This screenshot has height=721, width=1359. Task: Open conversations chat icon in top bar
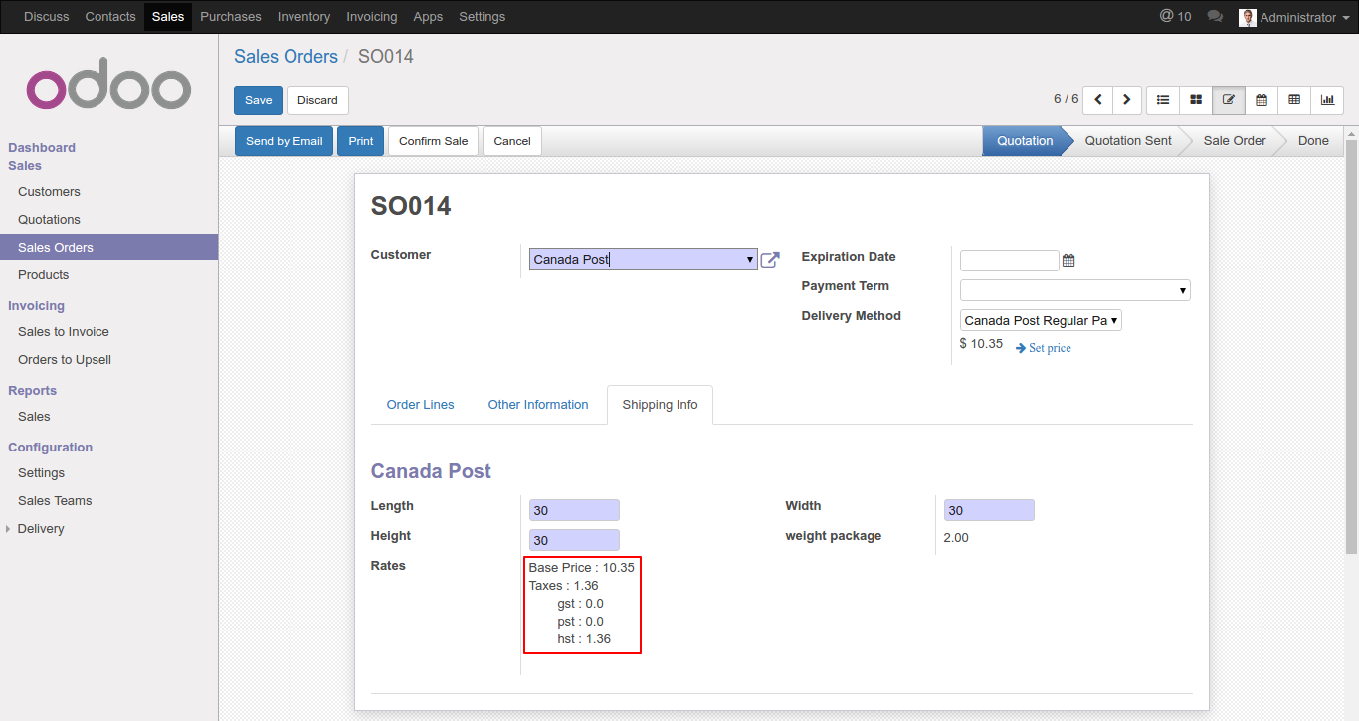(x=1214, y=17)
